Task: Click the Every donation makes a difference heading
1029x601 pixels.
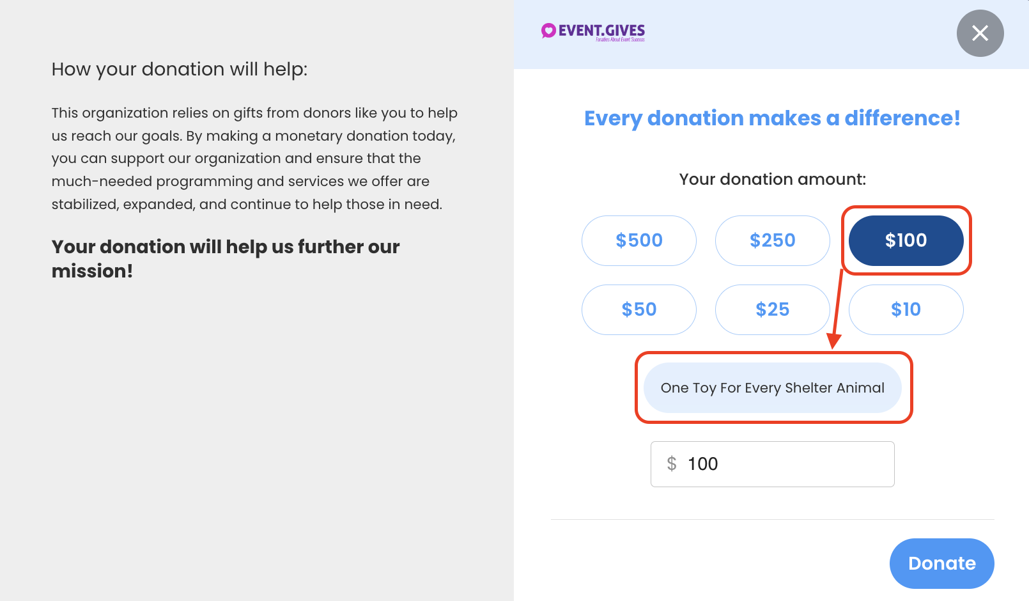Action: pos(772,118)
